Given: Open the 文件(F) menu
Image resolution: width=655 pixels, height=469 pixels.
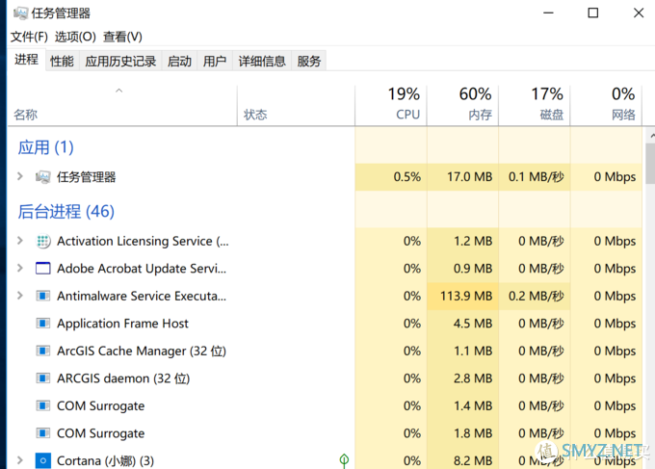Looking at the screenshot, I should point(29,37).
